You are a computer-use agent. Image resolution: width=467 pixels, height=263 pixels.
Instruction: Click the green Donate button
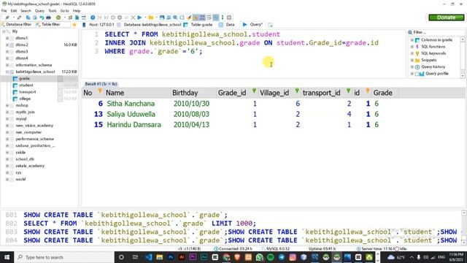coord(446,18)
